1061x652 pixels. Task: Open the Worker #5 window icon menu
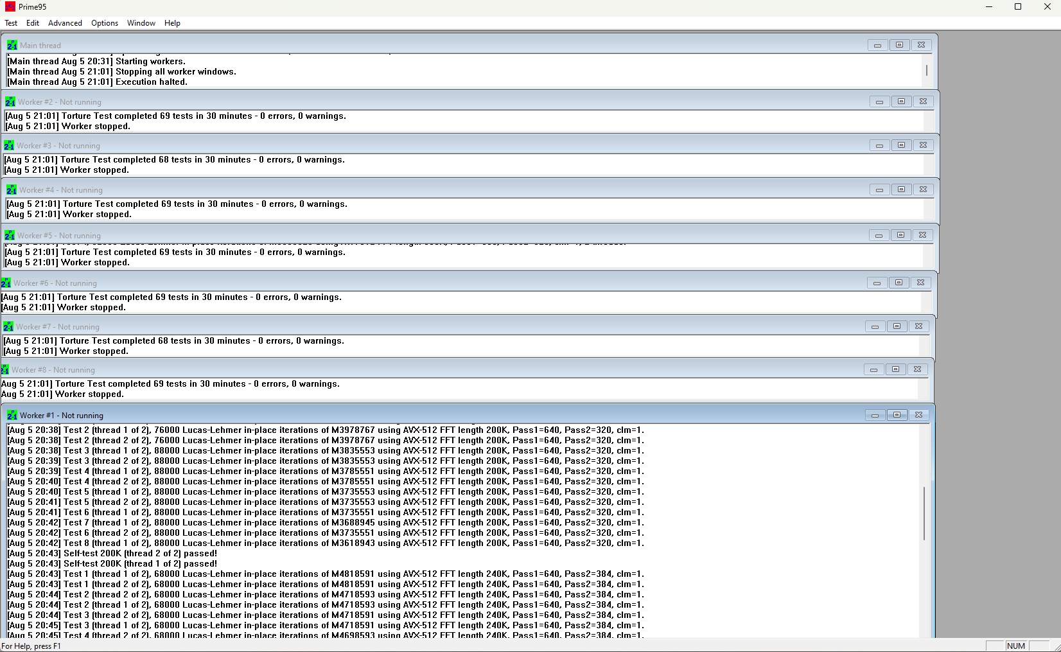click(10, 235)
